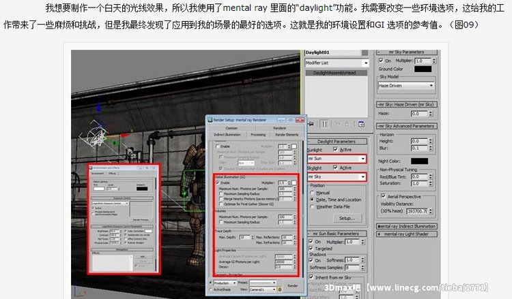Select Date, Time and Location radio

click(312, 200)
